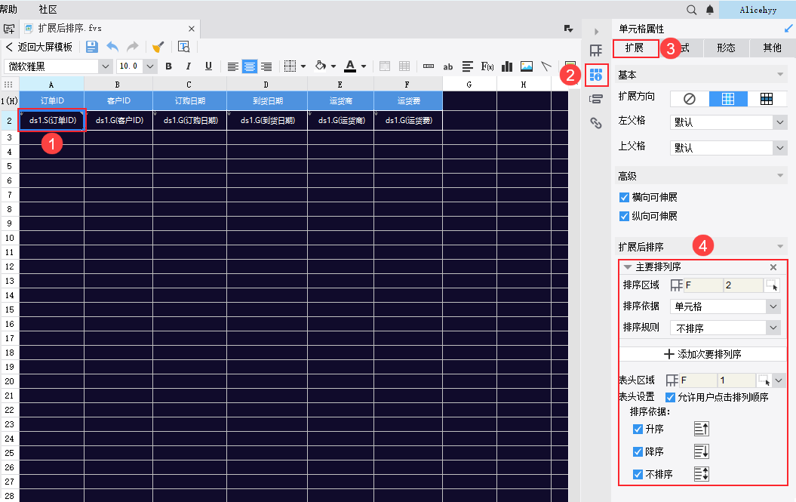Switch to the 形态 tab

click(x=726, y=48)
